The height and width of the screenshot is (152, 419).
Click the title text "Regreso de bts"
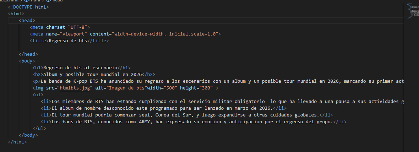68,41
